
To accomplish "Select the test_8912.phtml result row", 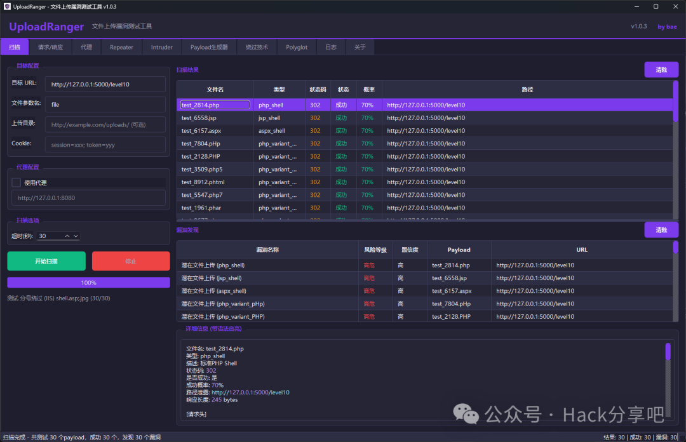I will tap(424, 182).
